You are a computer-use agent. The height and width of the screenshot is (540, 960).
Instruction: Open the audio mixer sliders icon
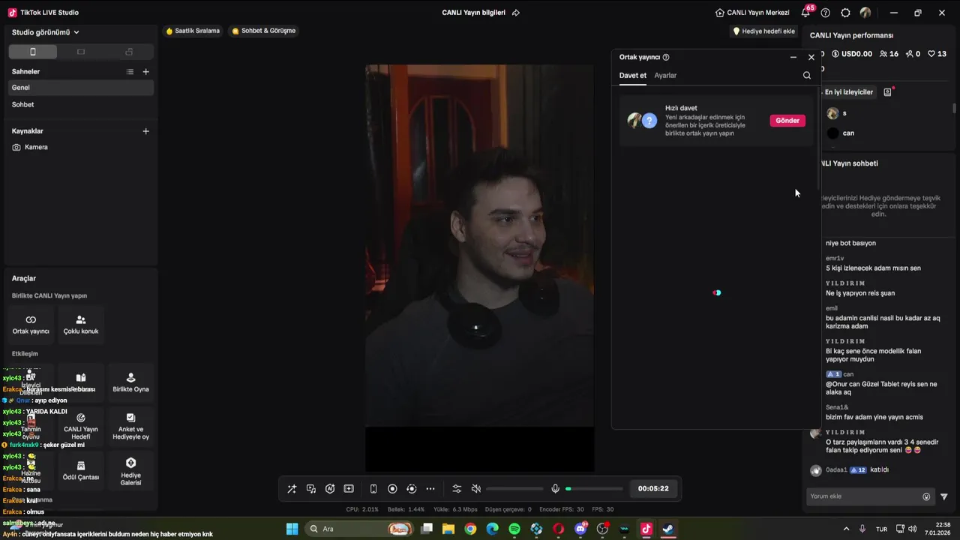457,489
